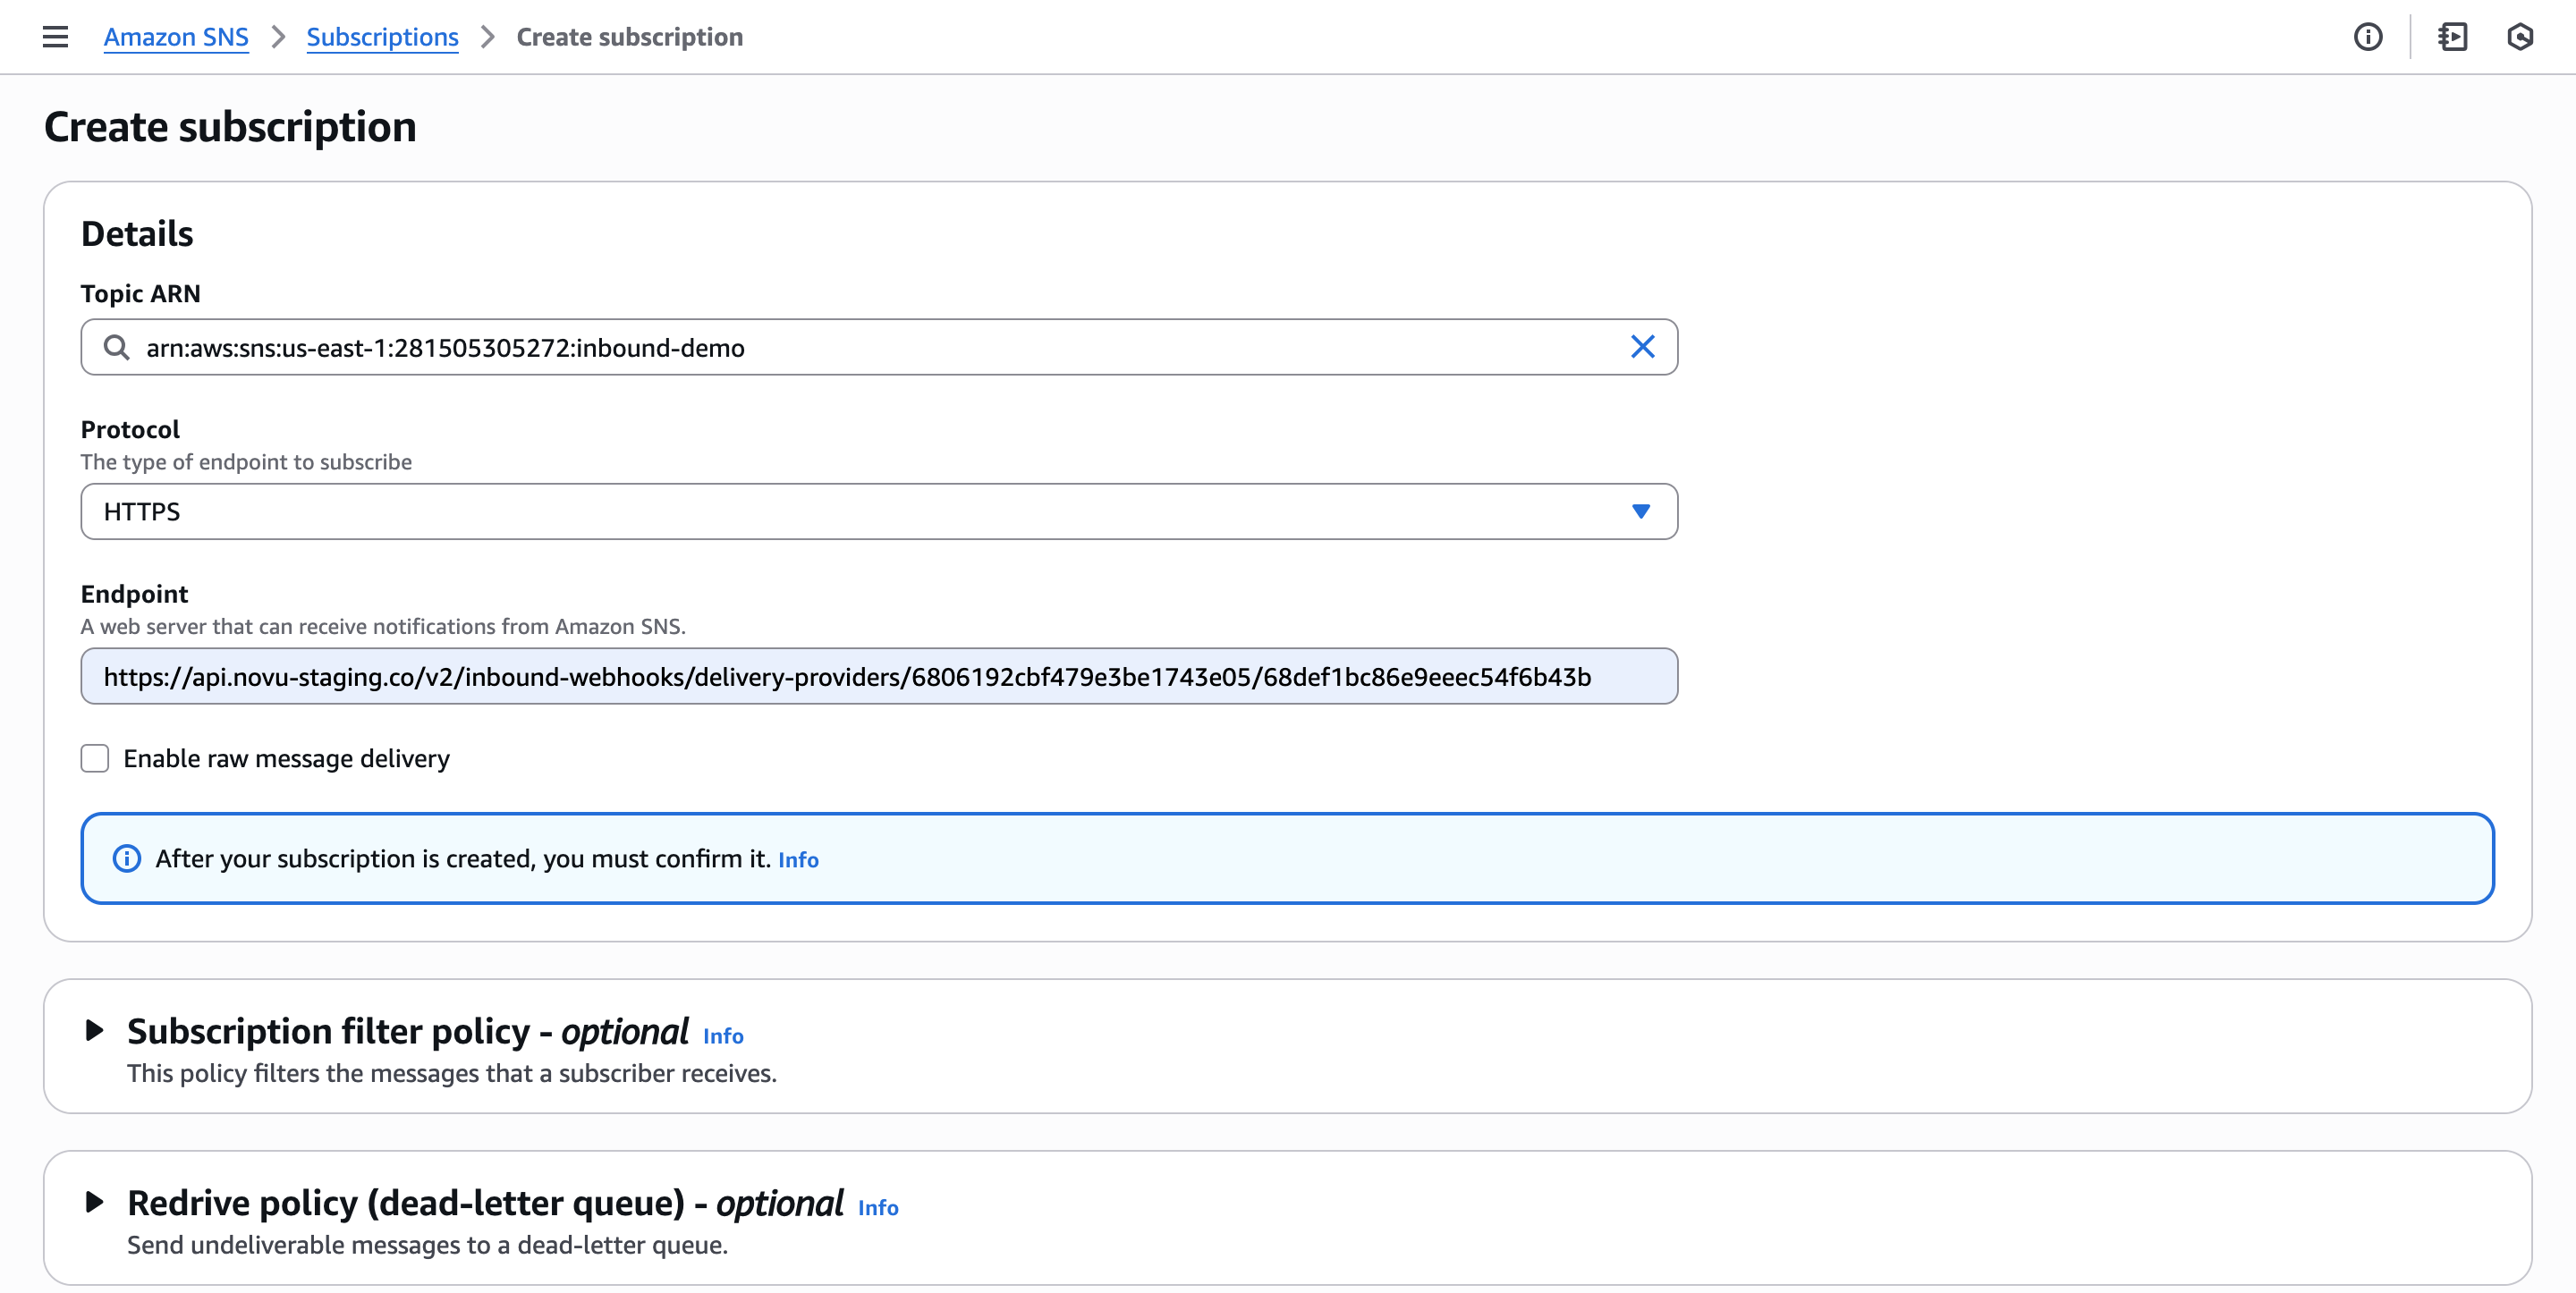The height and width of the screenshot is (1293, 2576).
Task: Click the info circle inside the blue banner
Action: pyautogui.click(x=126, y=858)
